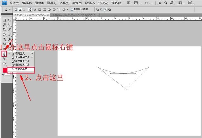Click the Photoshop Ps logo icon
Viewport: 202px width, 138px height.
4,3
